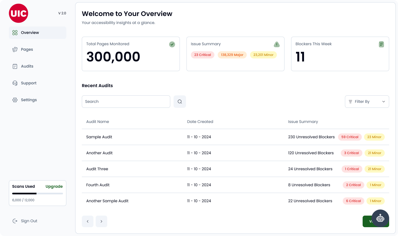Click the V 2.0 version label

[x=62, y=13]
